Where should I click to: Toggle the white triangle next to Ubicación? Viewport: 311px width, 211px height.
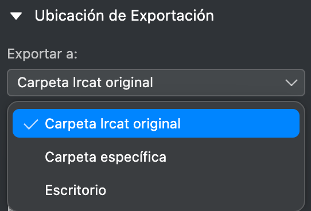click(x=16, y=16)
